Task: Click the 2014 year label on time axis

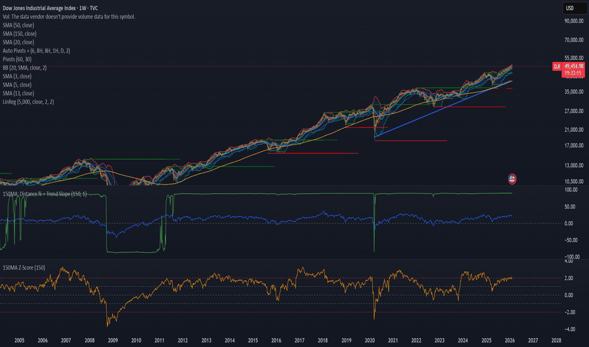Action: [229, 341]
